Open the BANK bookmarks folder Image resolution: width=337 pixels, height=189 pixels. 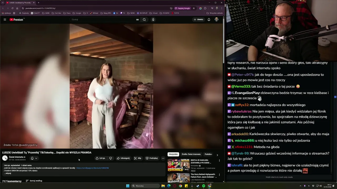46,13
